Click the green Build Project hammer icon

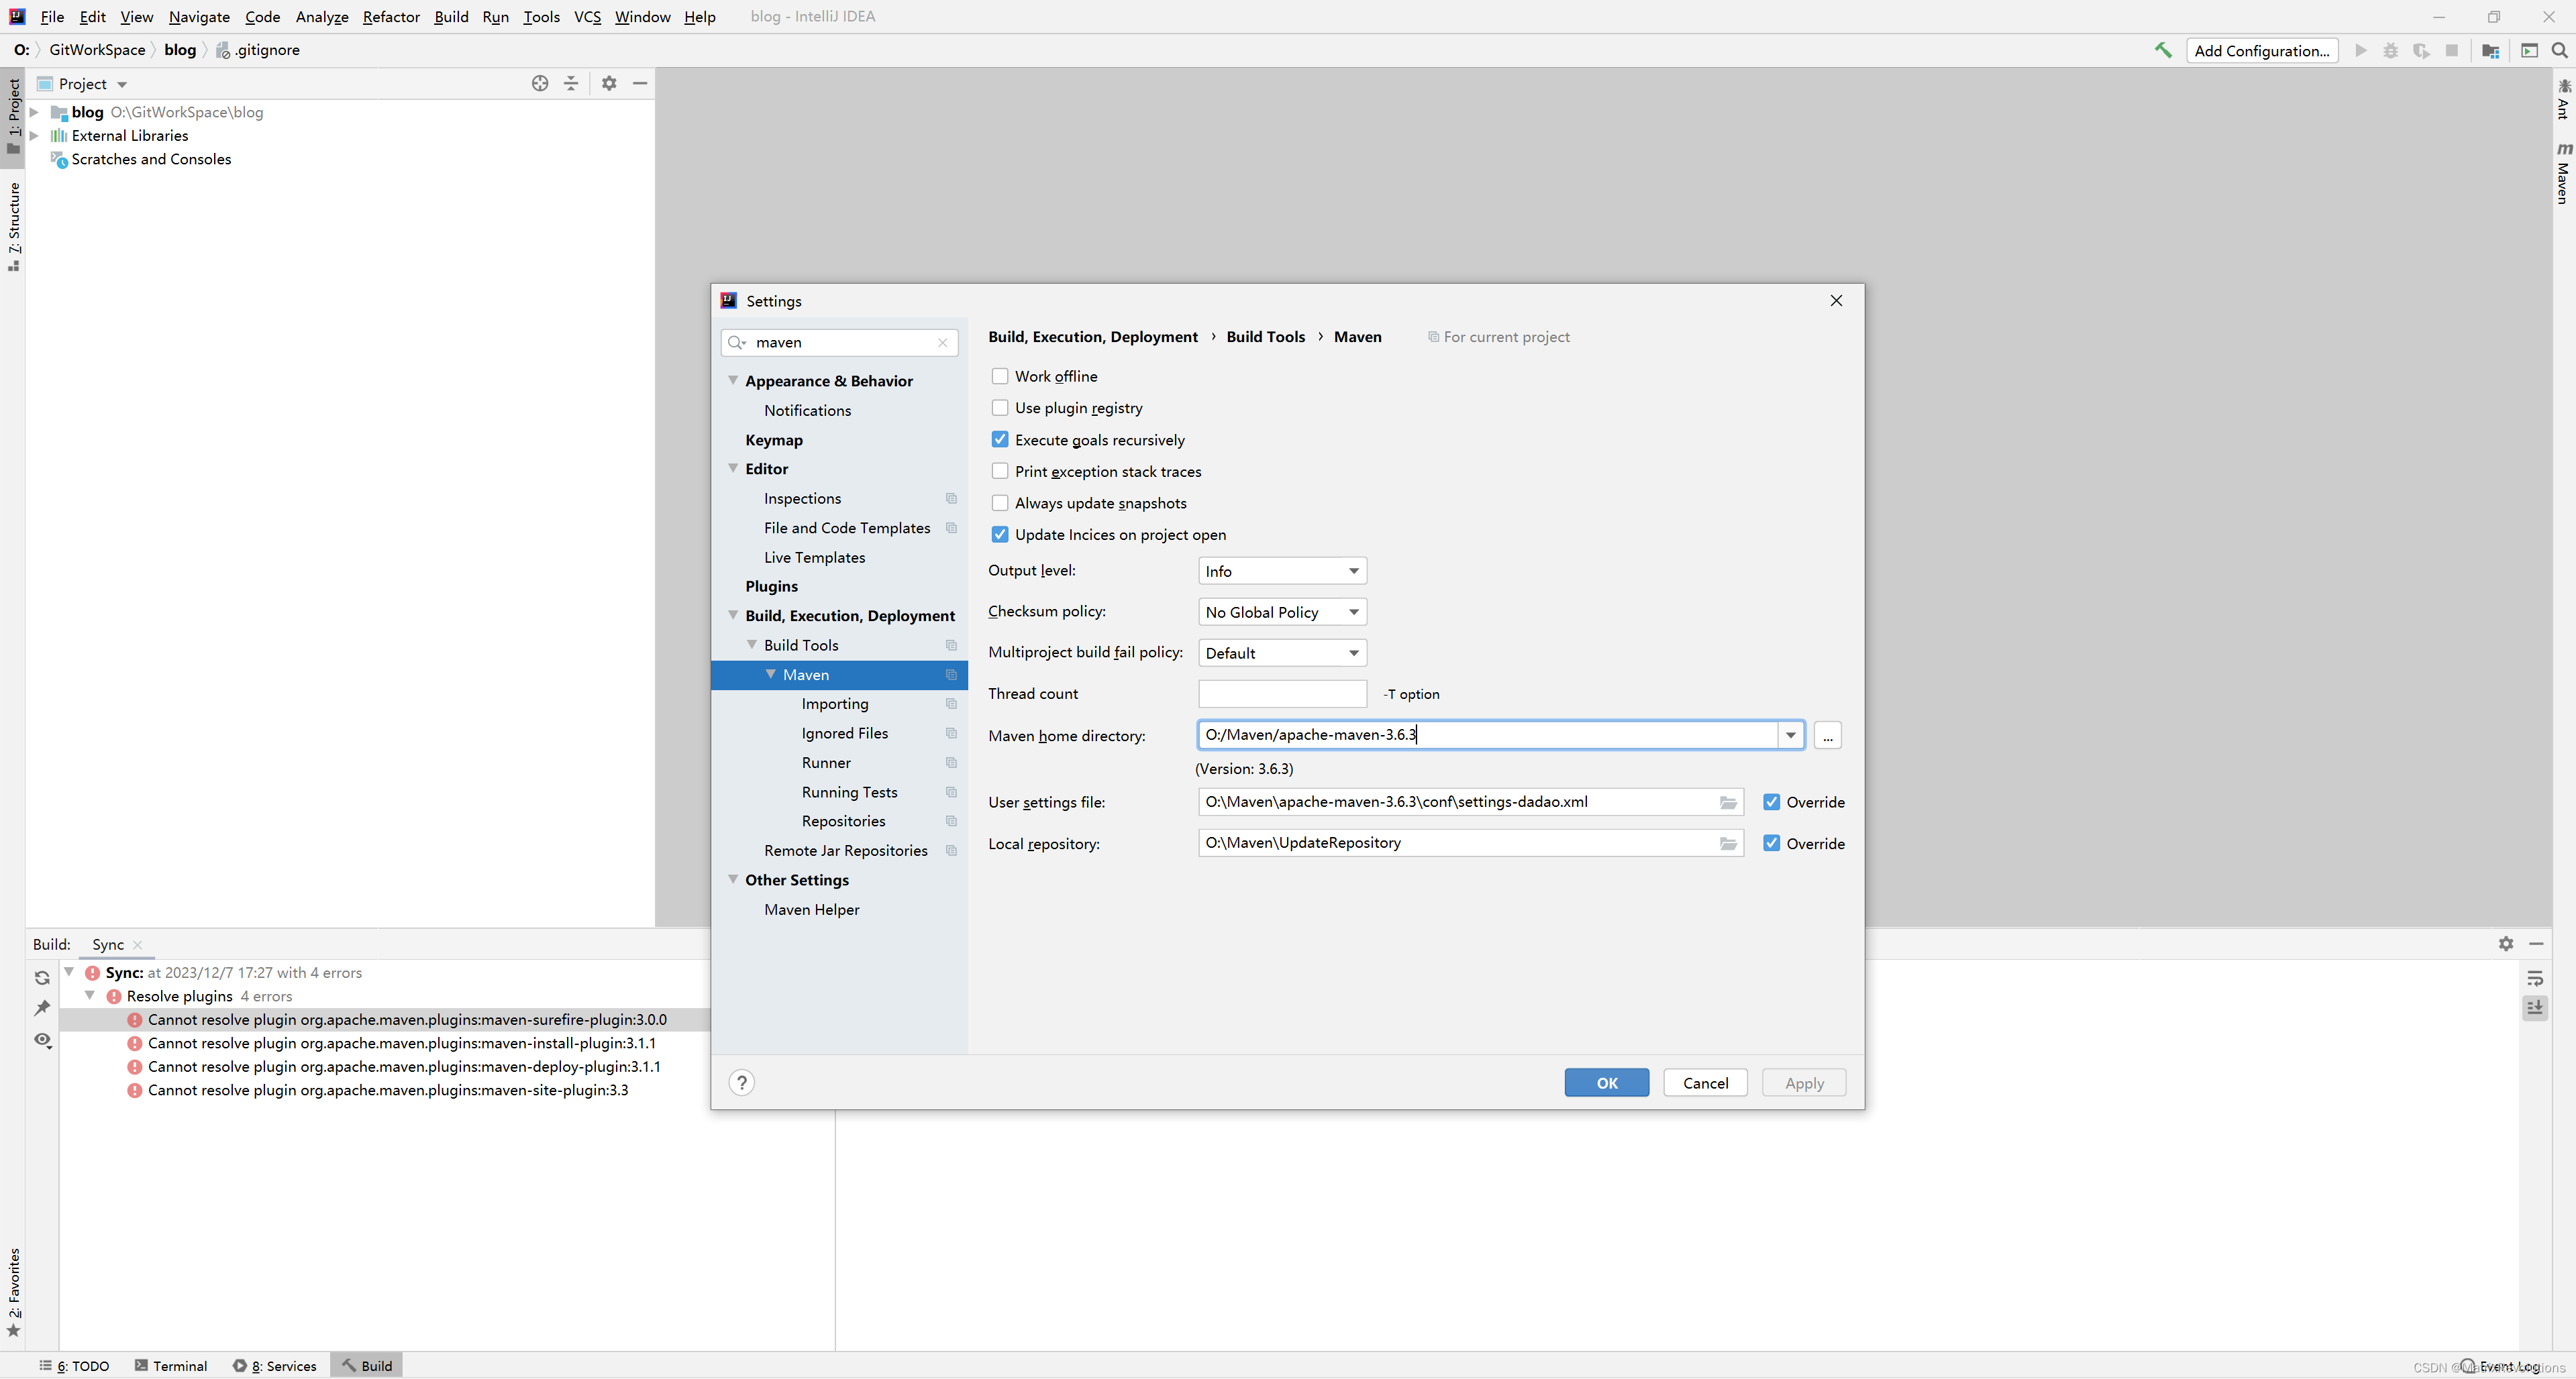pos(2162,50)
